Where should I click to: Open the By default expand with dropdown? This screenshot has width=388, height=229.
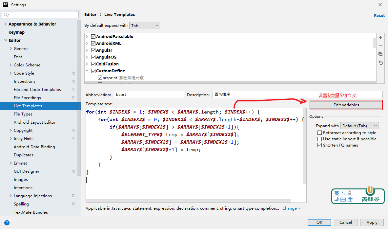pos(145,26)
